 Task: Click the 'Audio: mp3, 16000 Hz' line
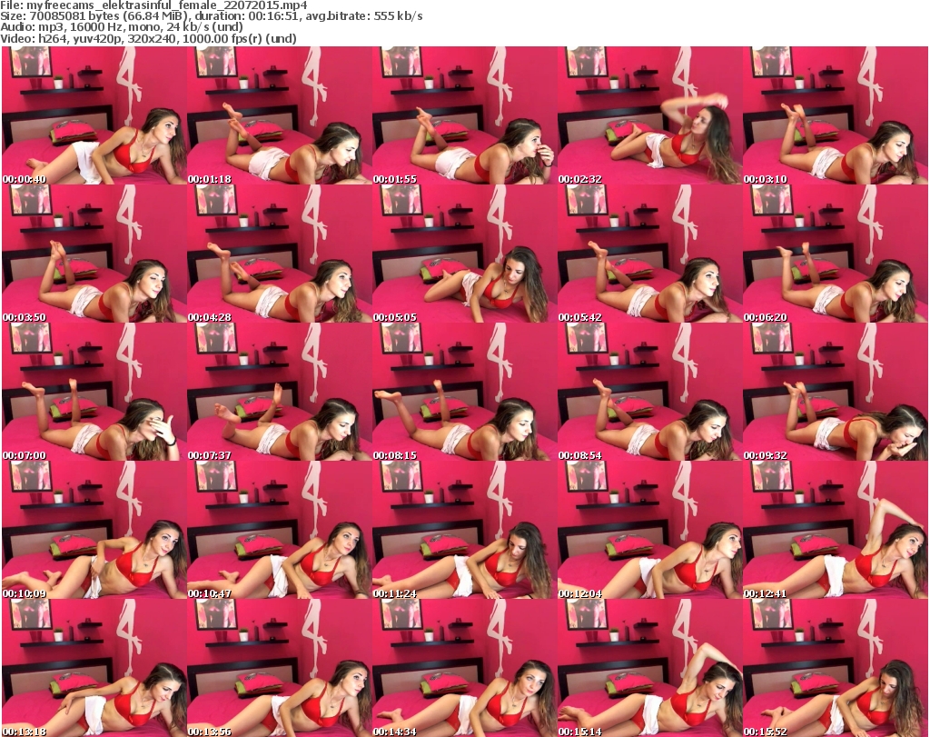click(122, 27)
